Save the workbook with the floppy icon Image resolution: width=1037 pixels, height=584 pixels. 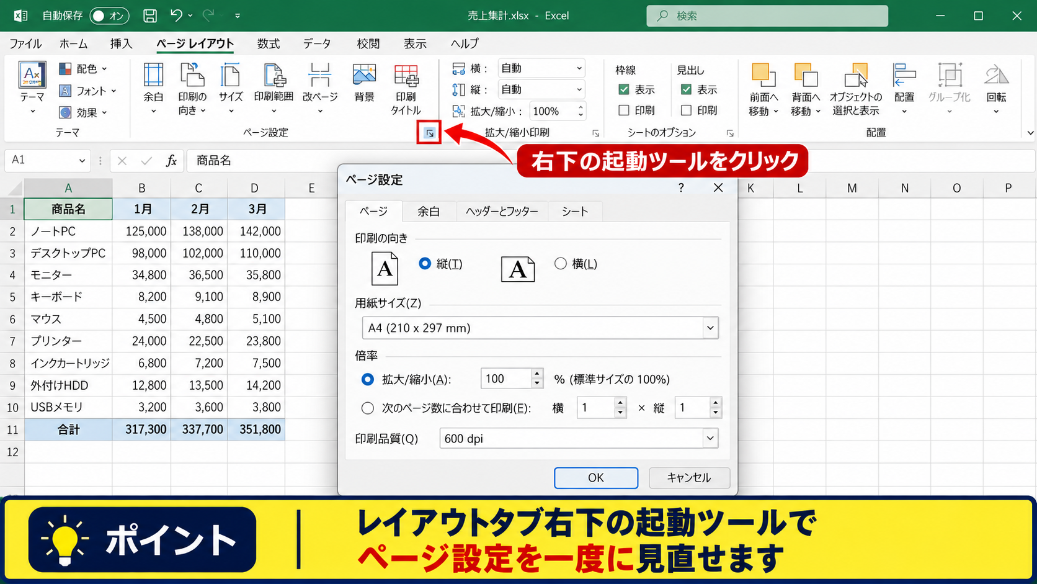[x=150, y=16]
